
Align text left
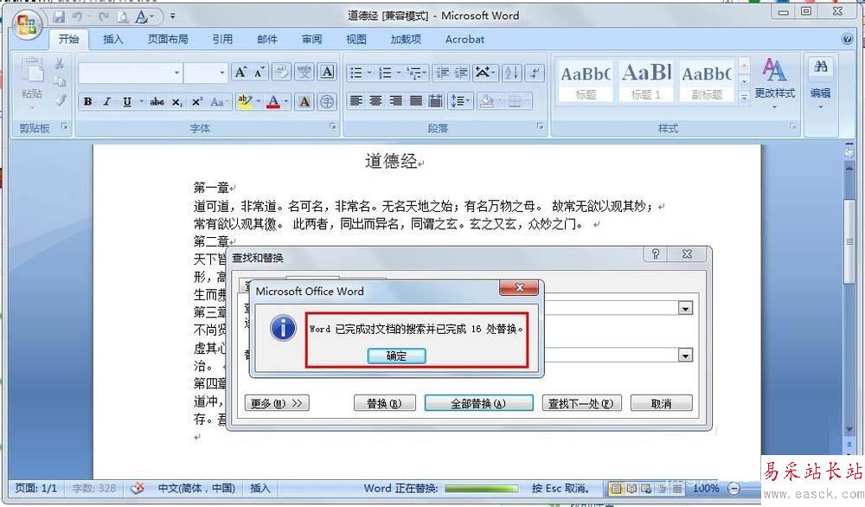click(356, 101)
